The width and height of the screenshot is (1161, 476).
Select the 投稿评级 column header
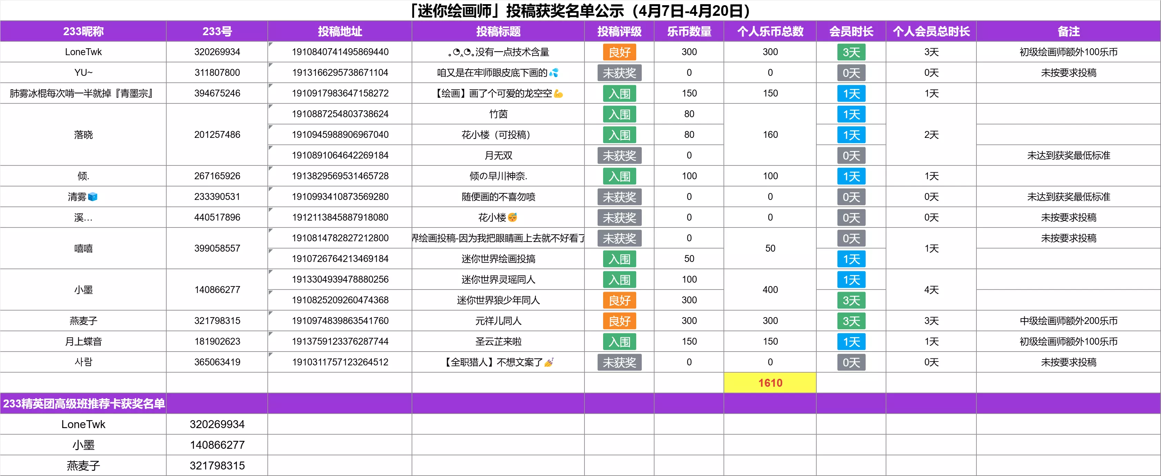pos(619,31)
